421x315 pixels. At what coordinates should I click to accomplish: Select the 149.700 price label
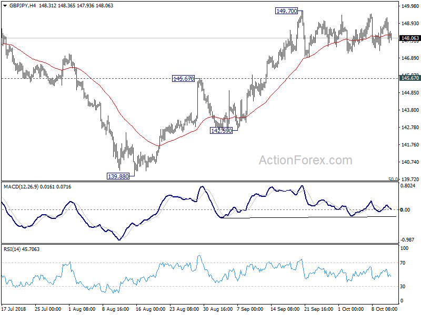pos(286,11)
